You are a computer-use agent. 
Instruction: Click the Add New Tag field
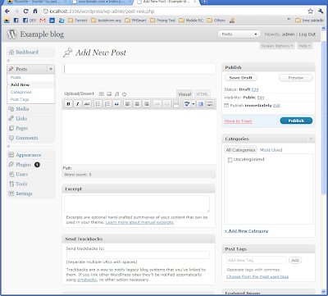(x=257, y=260)
